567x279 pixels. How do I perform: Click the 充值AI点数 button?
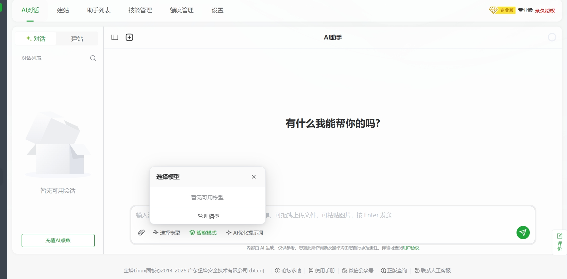click(58, 241)
